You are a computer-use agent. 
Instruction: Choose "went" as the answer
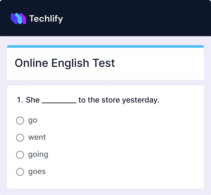[37, 137]
